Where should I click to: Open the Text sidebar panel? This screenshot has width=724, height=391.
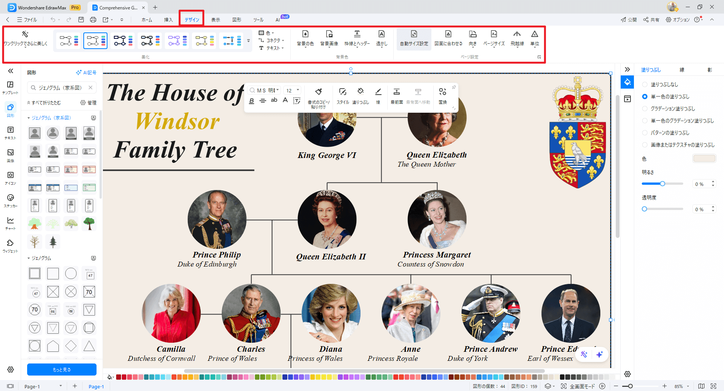pyautogui.click(x=11, y=133)
